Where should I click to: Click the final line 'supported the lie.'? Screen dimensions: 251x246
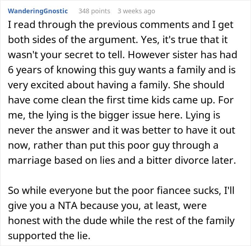pos(49,236)
